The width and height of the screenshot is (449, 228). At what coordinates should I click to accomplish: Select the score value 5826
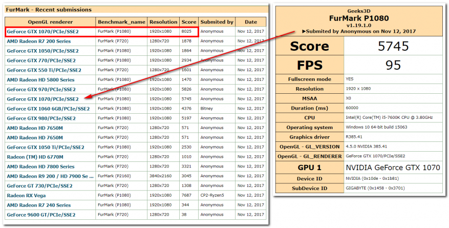click(186, 89)
